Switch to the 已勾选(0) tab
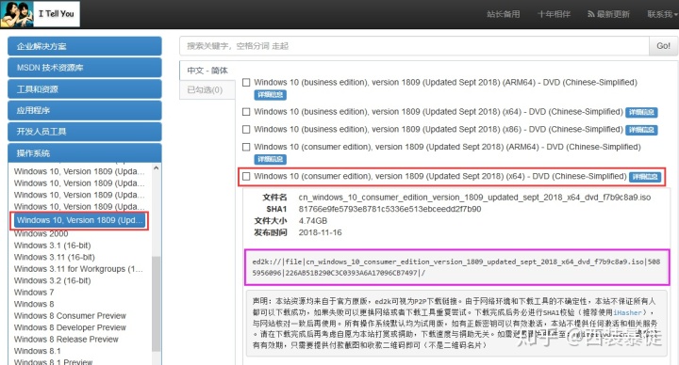This screenshot has width=679, height=365. pos(207,90)
